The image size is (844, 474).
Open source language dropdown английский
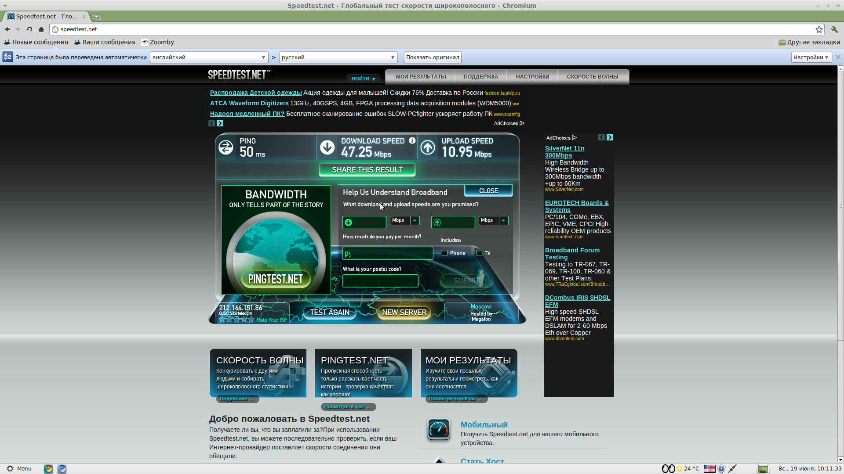(209, 57)
